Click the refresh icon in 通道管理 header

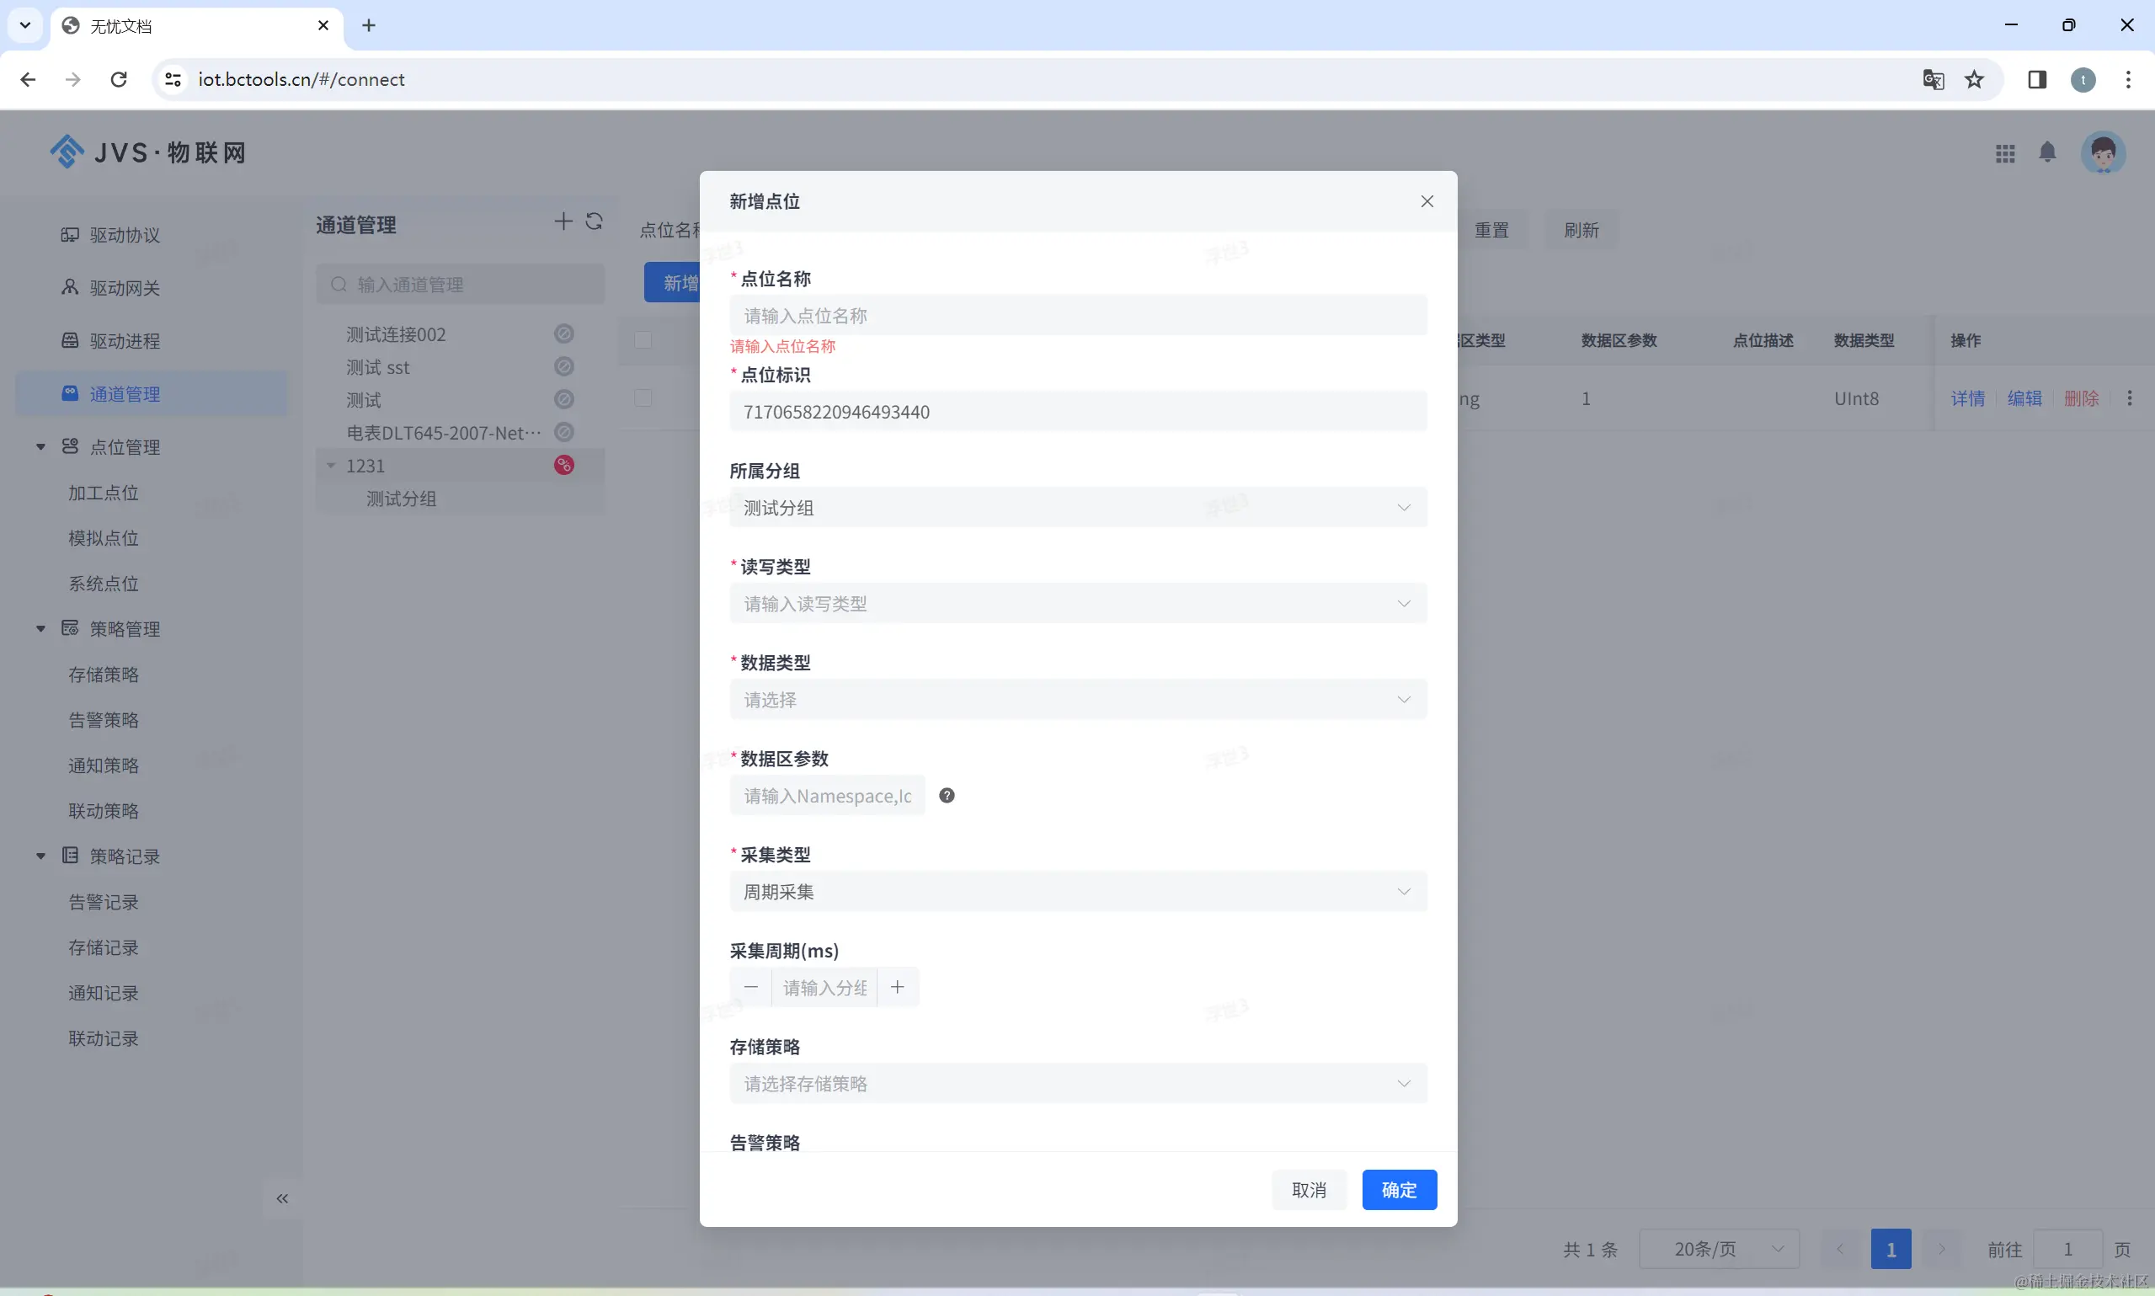point(595,221)
